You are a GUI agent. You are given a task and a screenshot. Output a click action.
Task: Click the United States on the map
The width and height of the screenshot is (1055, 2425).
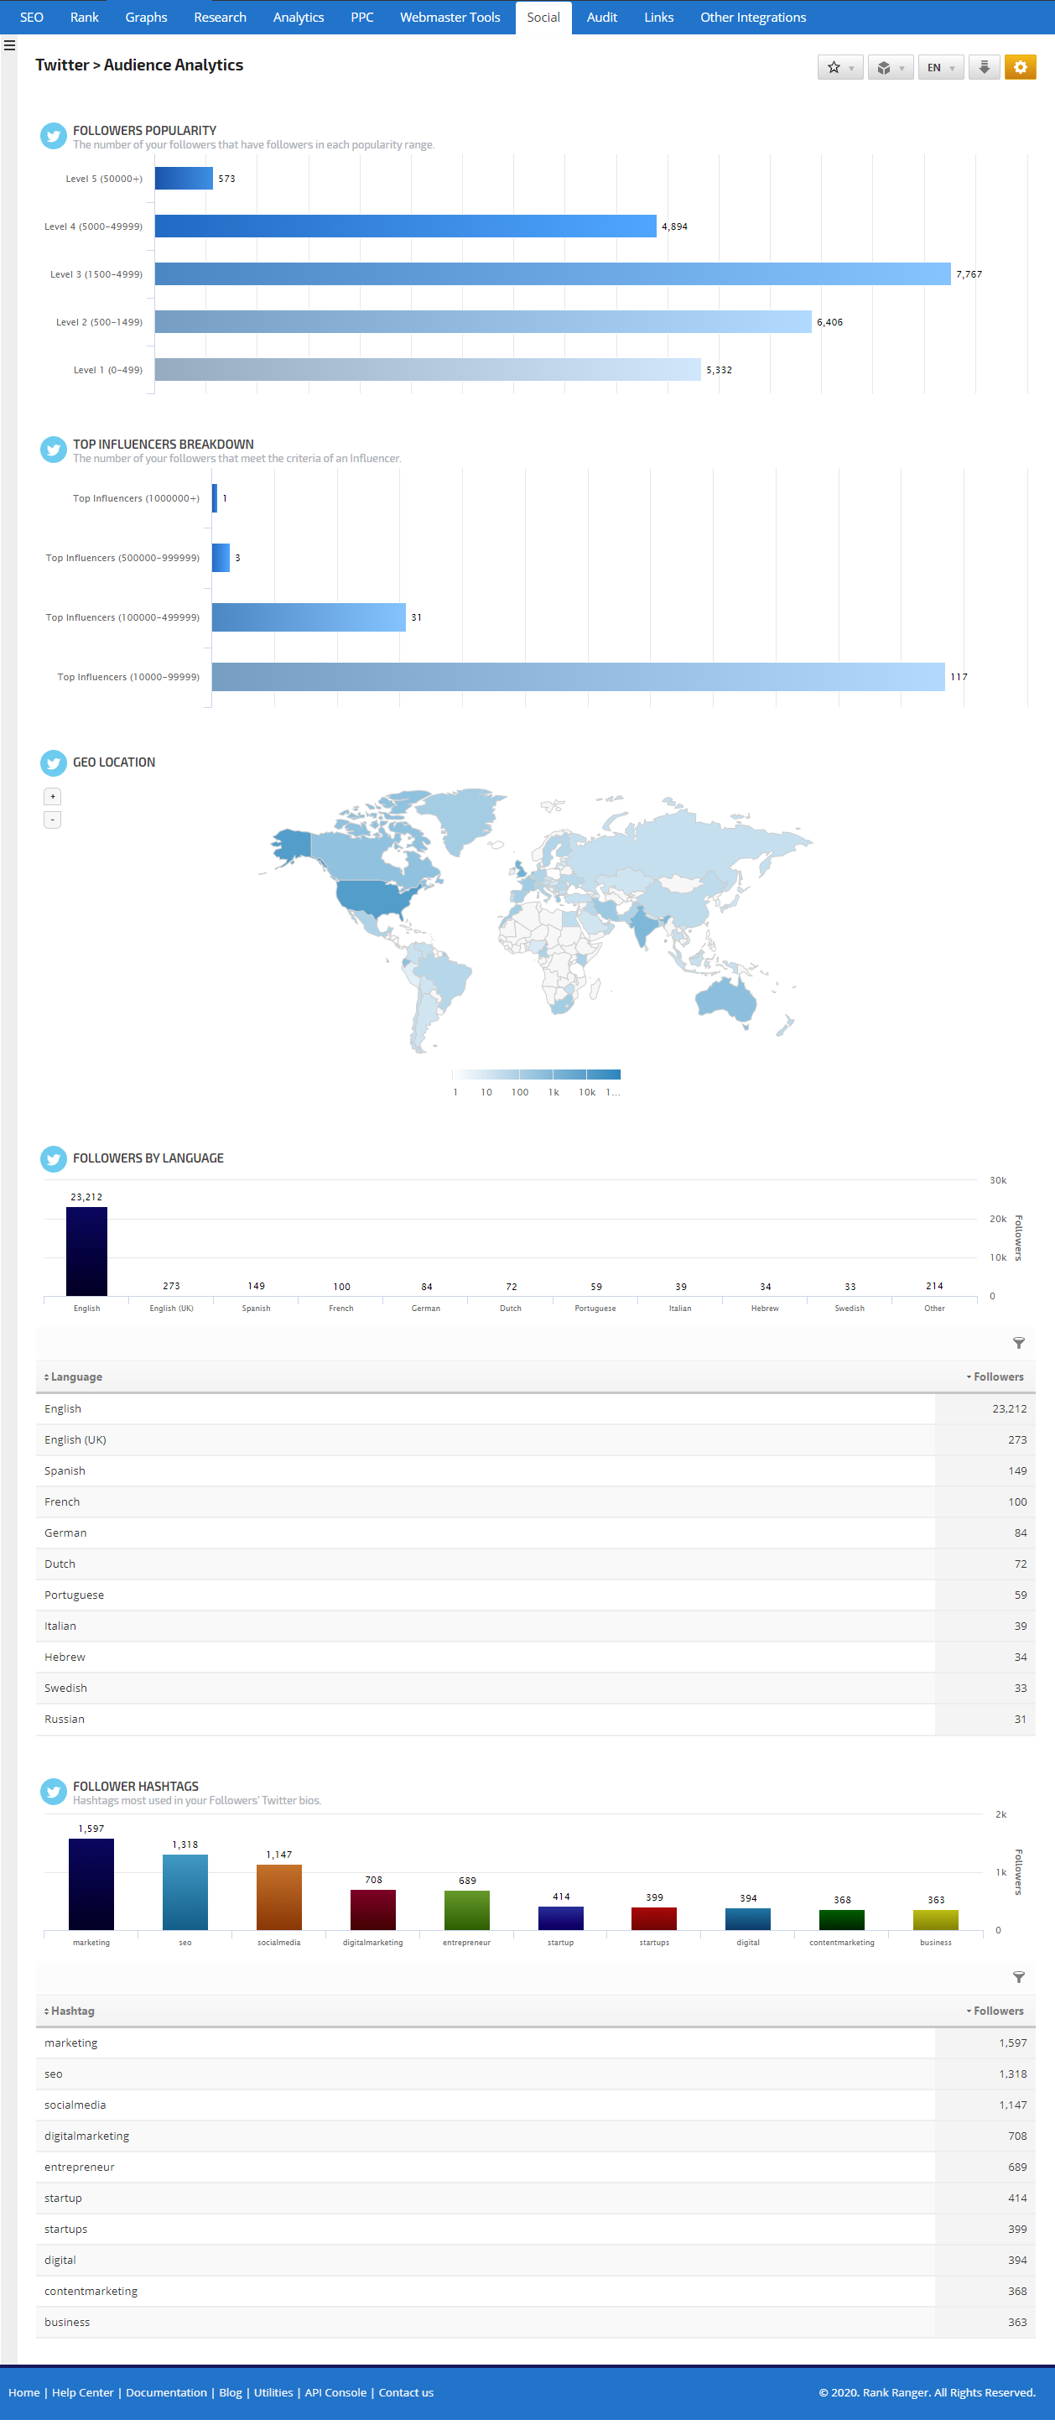tap(375, 898)
